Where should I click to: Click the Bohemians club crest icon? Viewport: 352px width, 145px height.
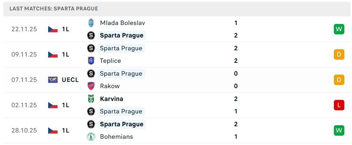(x=91, y=137)
